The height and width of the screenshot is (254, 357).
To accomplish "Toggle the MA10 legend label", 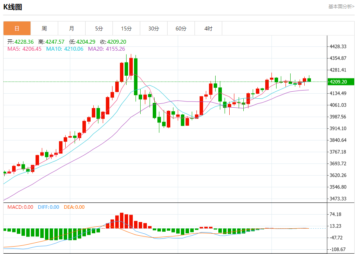I will [x=64, y=49].
